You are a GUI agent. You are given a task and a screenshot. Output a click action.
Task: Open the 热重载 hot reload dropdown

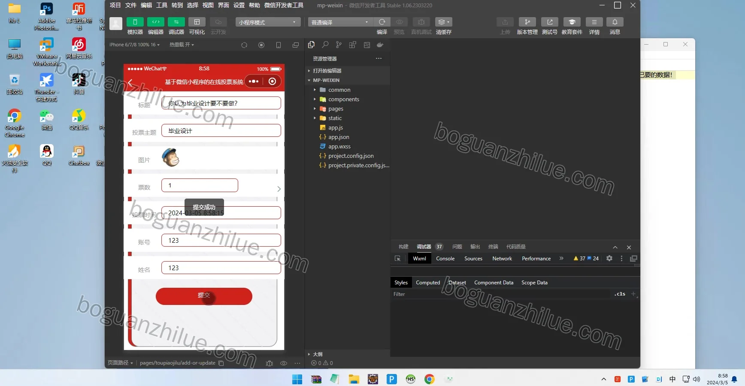182,45
